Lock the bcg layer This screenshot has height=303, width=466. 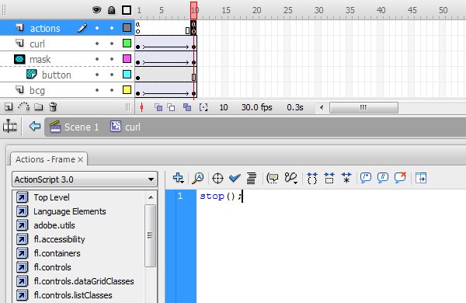tap(112, 90)
